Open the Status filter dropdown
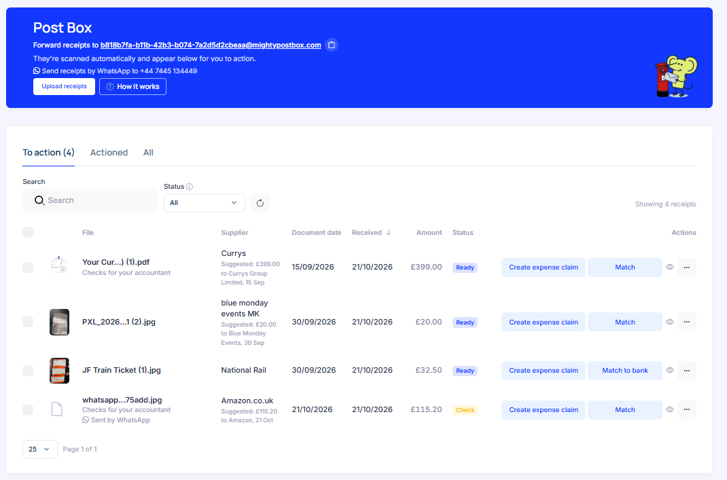The width and height of the screenshot is (727, 480). tap(204, 203)
